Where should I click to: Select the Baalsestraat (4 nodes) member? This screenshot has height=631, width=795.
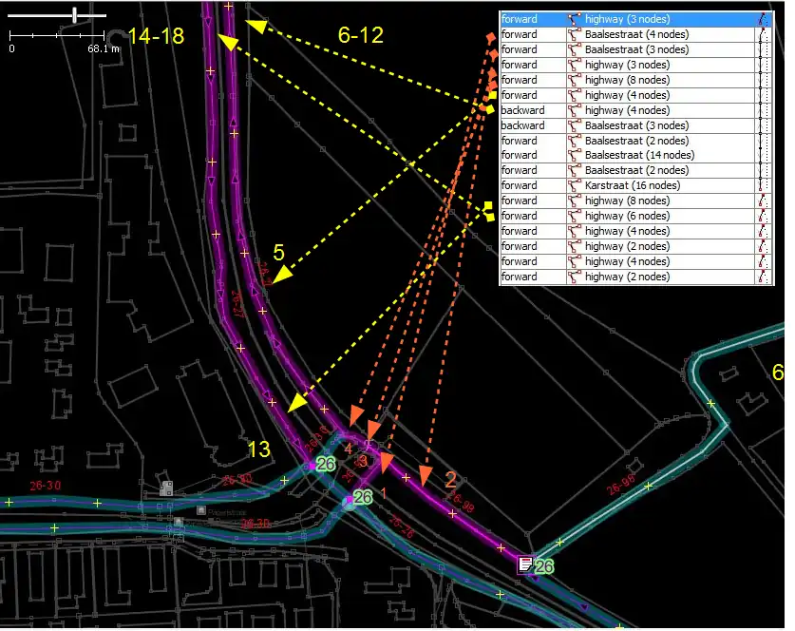pyautogui.click(x=627, y=34)
